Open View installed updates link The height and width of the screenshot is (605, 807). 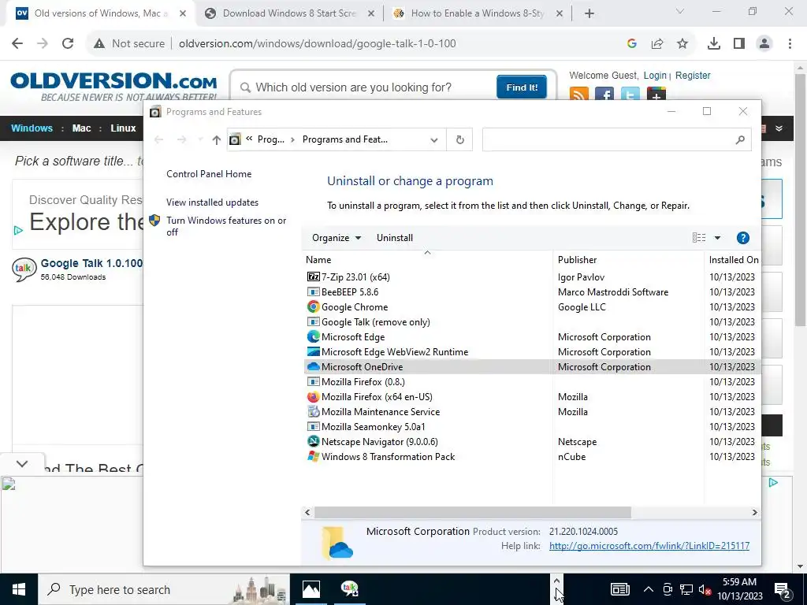(x=212, y=202)
